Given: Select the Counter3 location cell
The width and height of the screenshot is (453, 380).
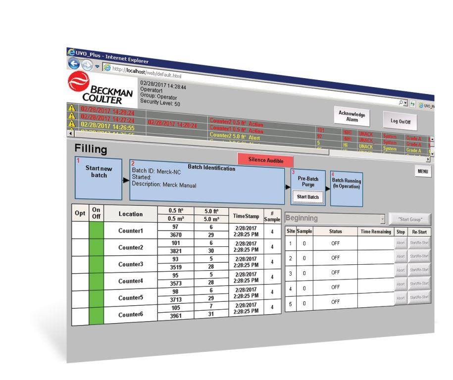Looking at the screenshot, I should click(x=131, y=264).
